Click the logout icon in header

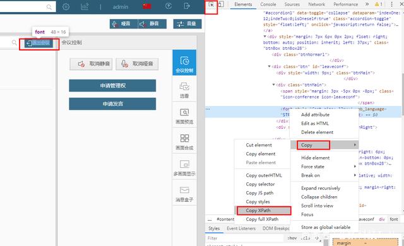pos(187,6)
